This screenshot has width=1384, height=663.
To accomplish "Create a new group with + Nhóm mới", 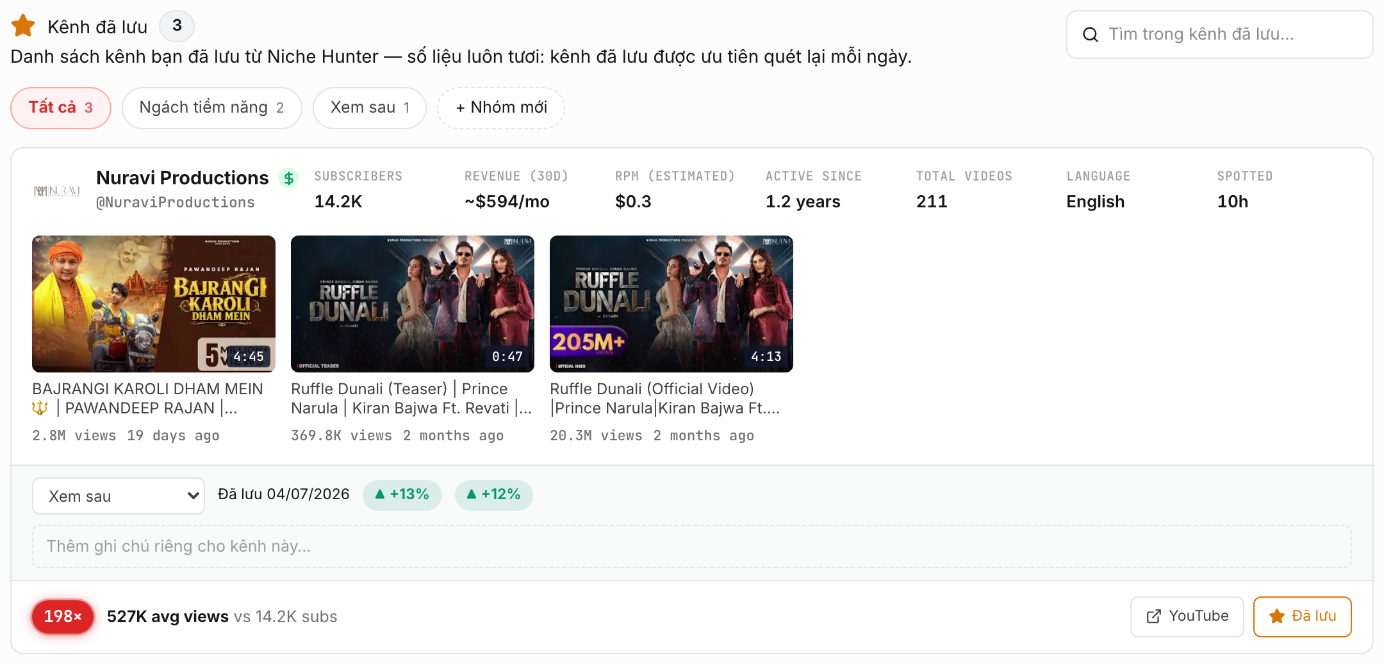I will pyautogui.click(x=501, y=108).
